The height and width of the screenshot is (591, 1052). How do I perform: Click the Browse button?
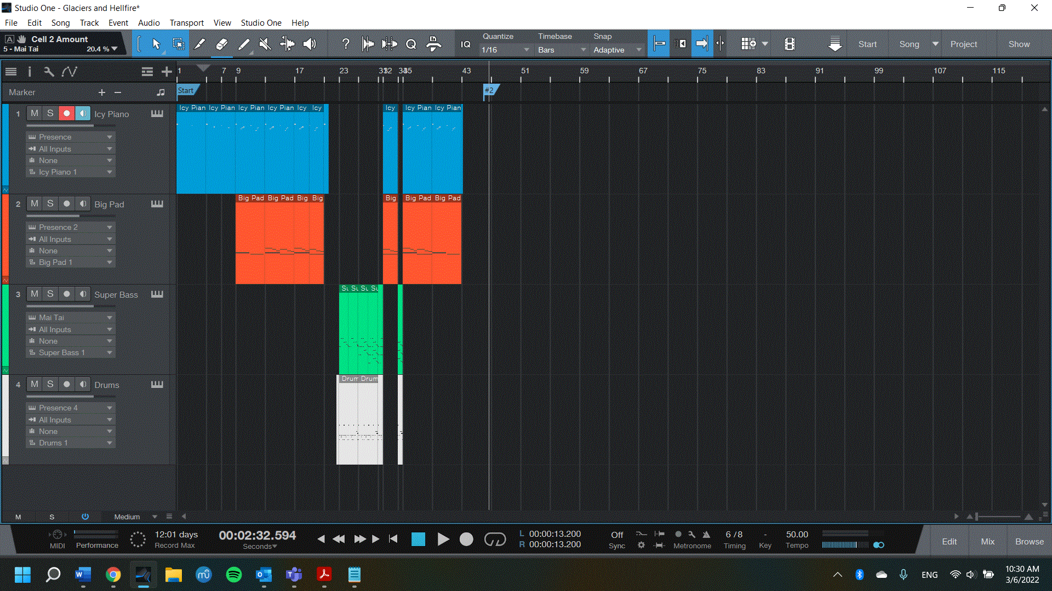pyautogui.click(x=1029, y=541)
